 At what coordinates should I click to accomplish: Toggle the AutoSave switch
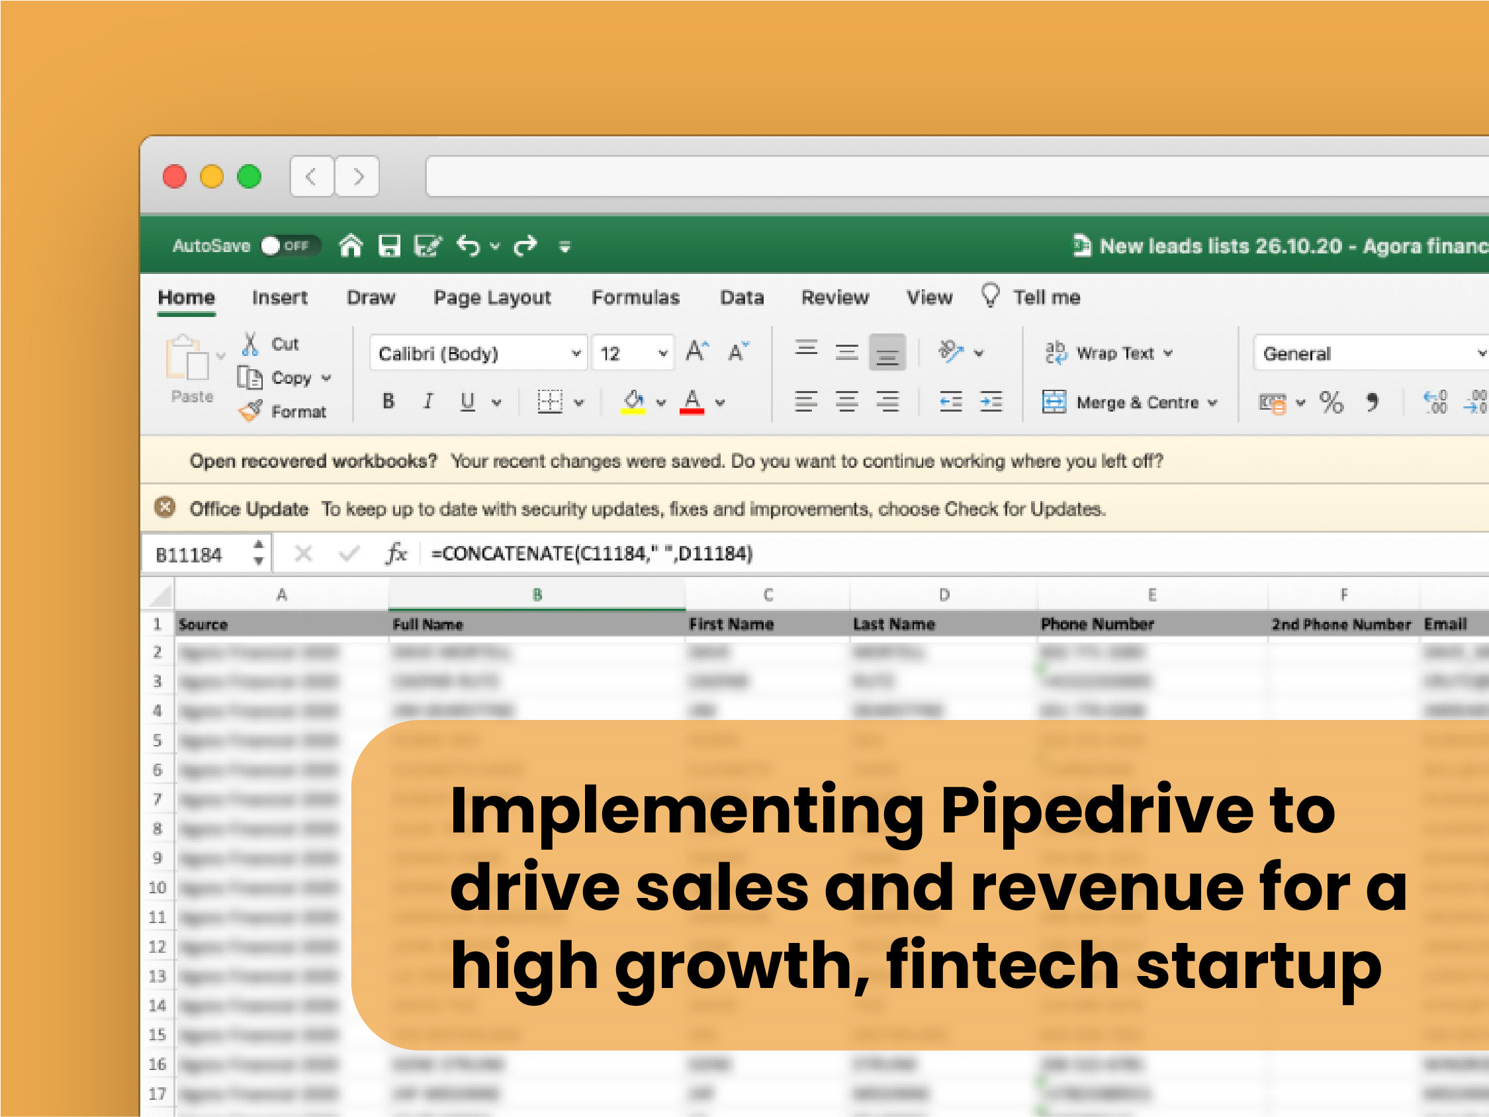tap(290, 246)
